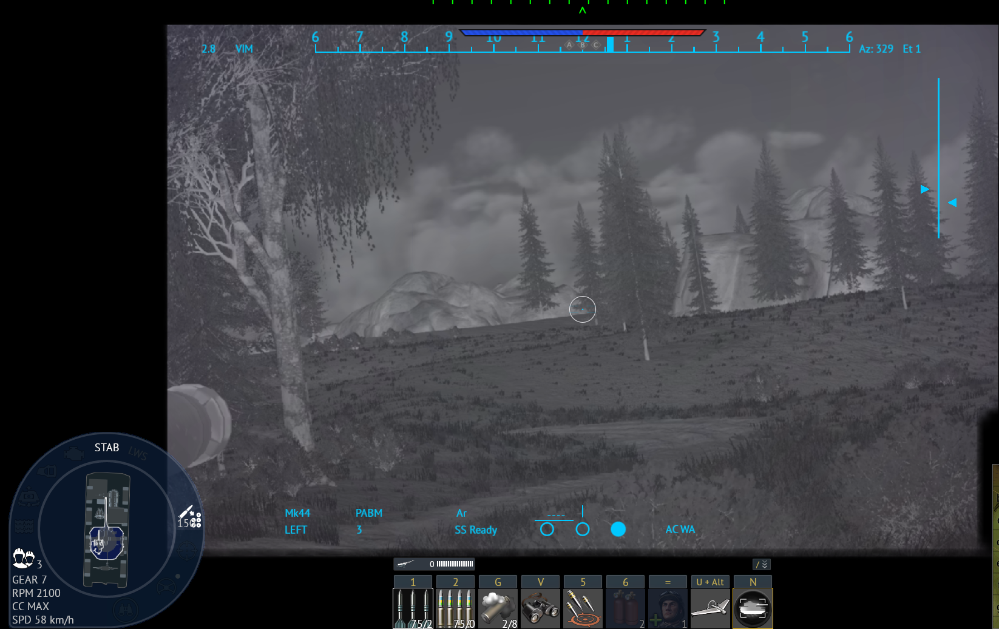Click the cyan heading marker on compass tape
The width and height of the screenshot is (999, 629).
(x=610, y=44)
